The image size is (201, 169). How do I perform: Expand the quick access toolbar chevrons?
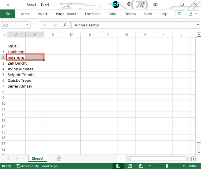8,5
